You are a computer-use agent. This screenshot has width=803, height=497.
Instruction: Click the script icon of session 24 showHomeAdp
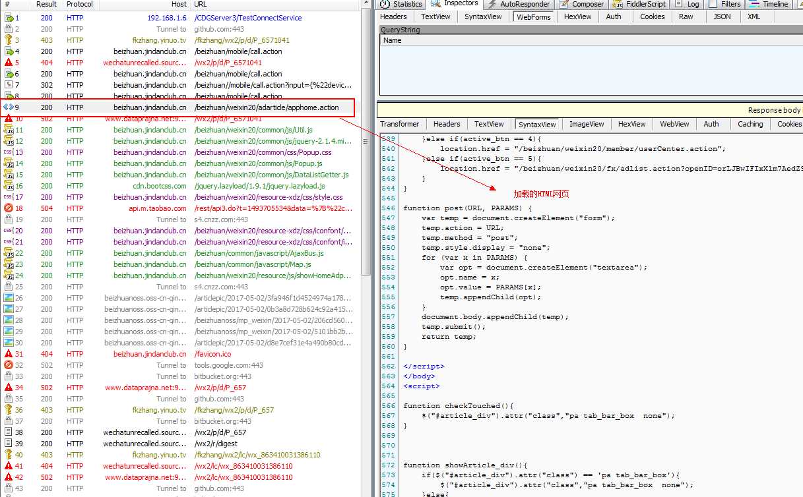[9, 276]
